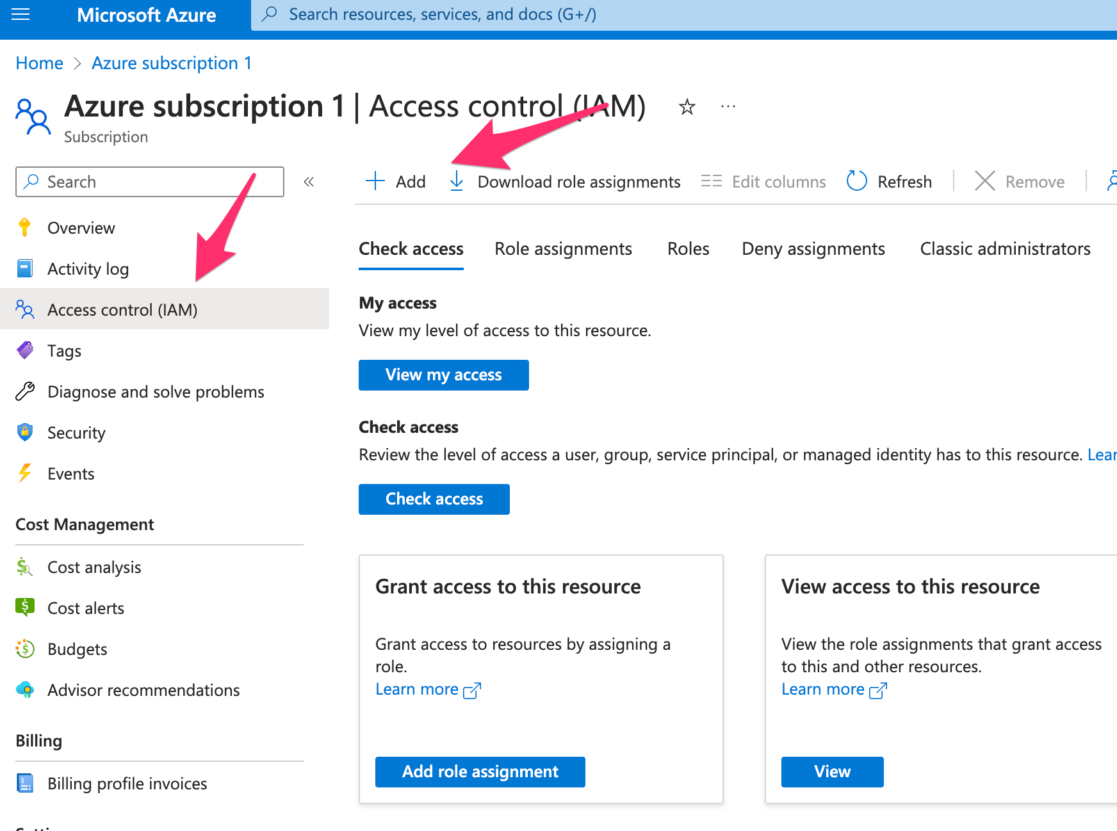The height and width of the screenshot is (831, 1117).
Task: Click the View button in View access card
Action: click(833, 771)
